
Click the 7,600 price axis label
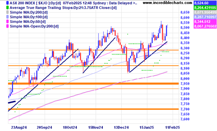(x=185, y=119)
